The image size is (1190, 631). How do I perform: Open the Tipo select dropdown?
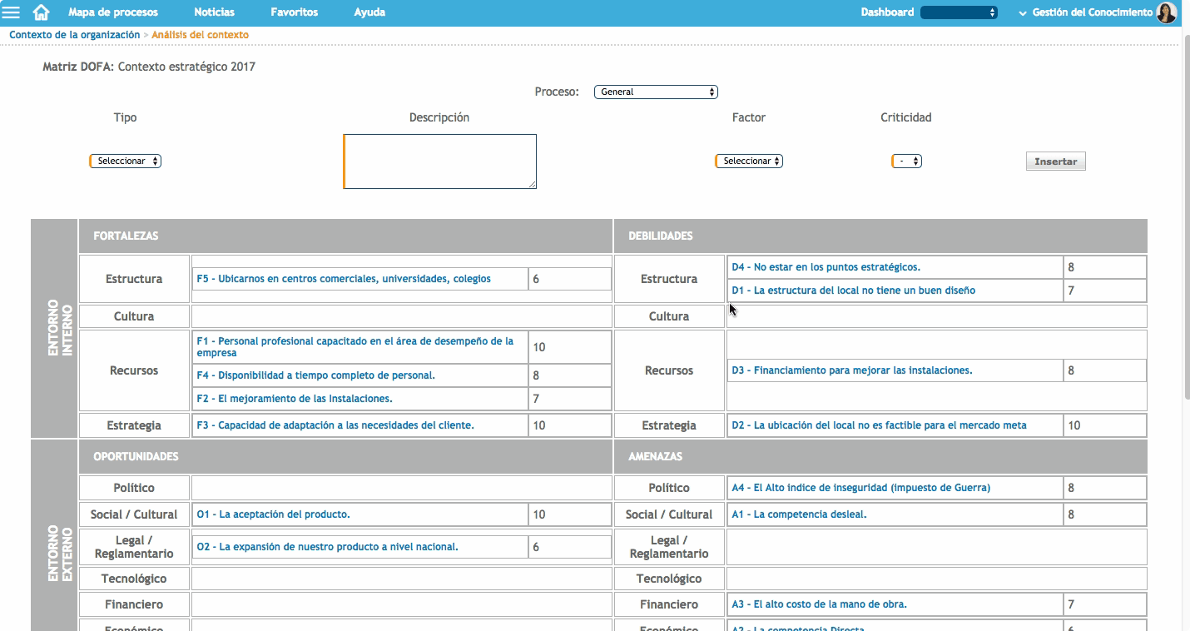(126, 161)
